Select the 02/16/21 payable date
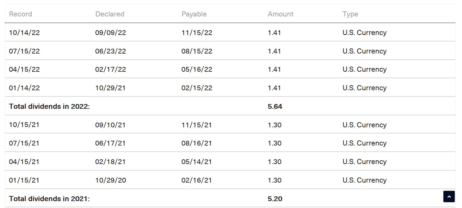 point(196,180)
